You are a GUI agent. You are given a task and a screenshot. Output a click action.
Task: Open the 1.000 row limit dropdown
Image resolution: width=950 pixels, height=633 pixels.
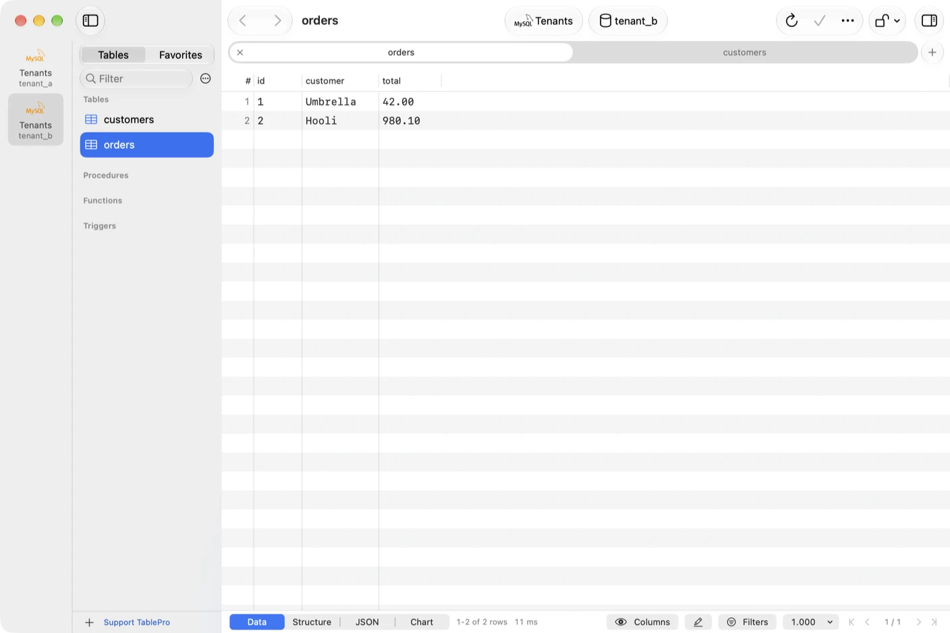click(x=812, y=622)
